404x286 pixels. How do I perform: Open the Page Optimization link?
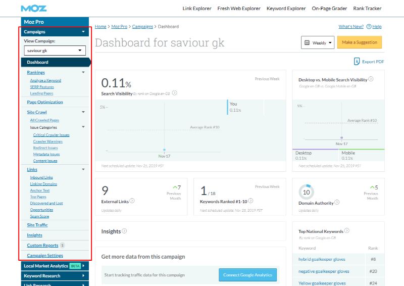coord(45,102)
